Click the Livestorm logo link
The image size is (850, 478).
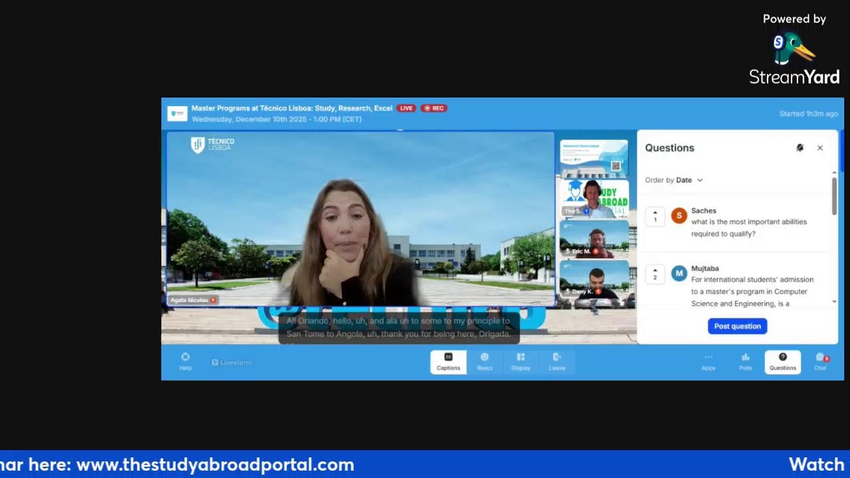pos(232,362)
